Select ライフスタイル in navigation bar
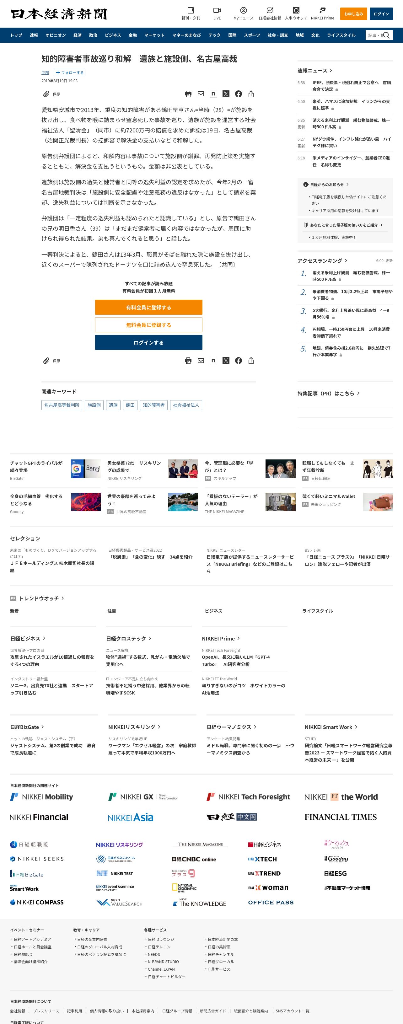 341,35
